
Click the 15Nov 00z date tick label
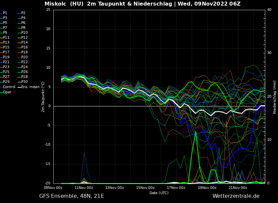click(145, 188)
